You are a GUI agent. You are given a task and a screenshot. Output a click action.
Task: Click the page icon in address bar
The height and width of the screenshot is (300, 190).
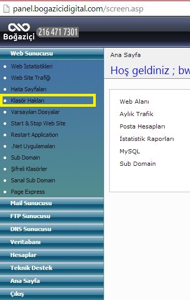(6, 9)
